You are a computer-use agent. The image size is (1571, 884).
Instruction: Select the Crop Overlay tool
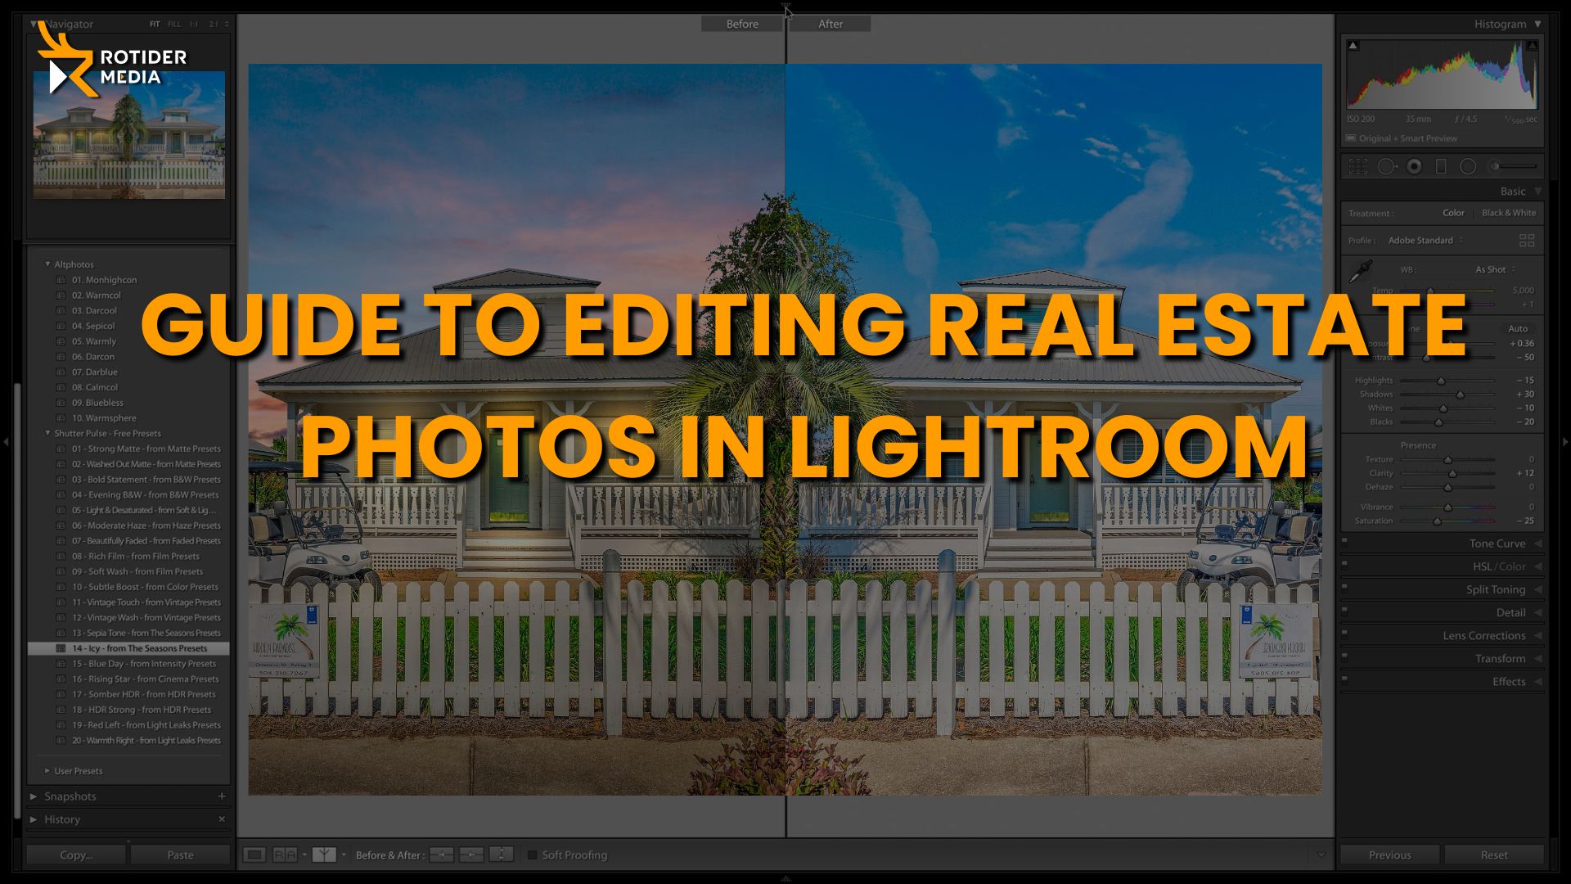1358,166
